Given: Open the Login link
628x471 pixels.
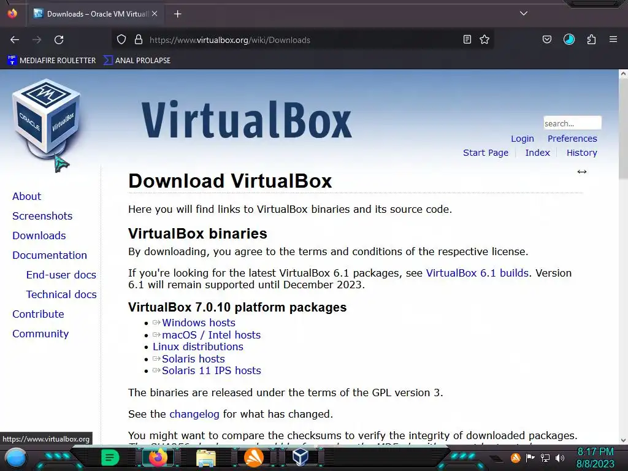Looking at the screenshot, I should pos(523,139).
